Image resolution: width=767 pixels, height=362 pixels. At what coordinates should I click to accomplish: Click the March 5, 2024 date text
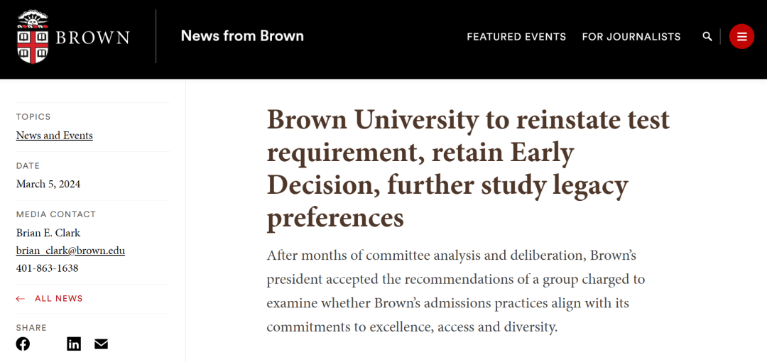(x=48, y=185)
